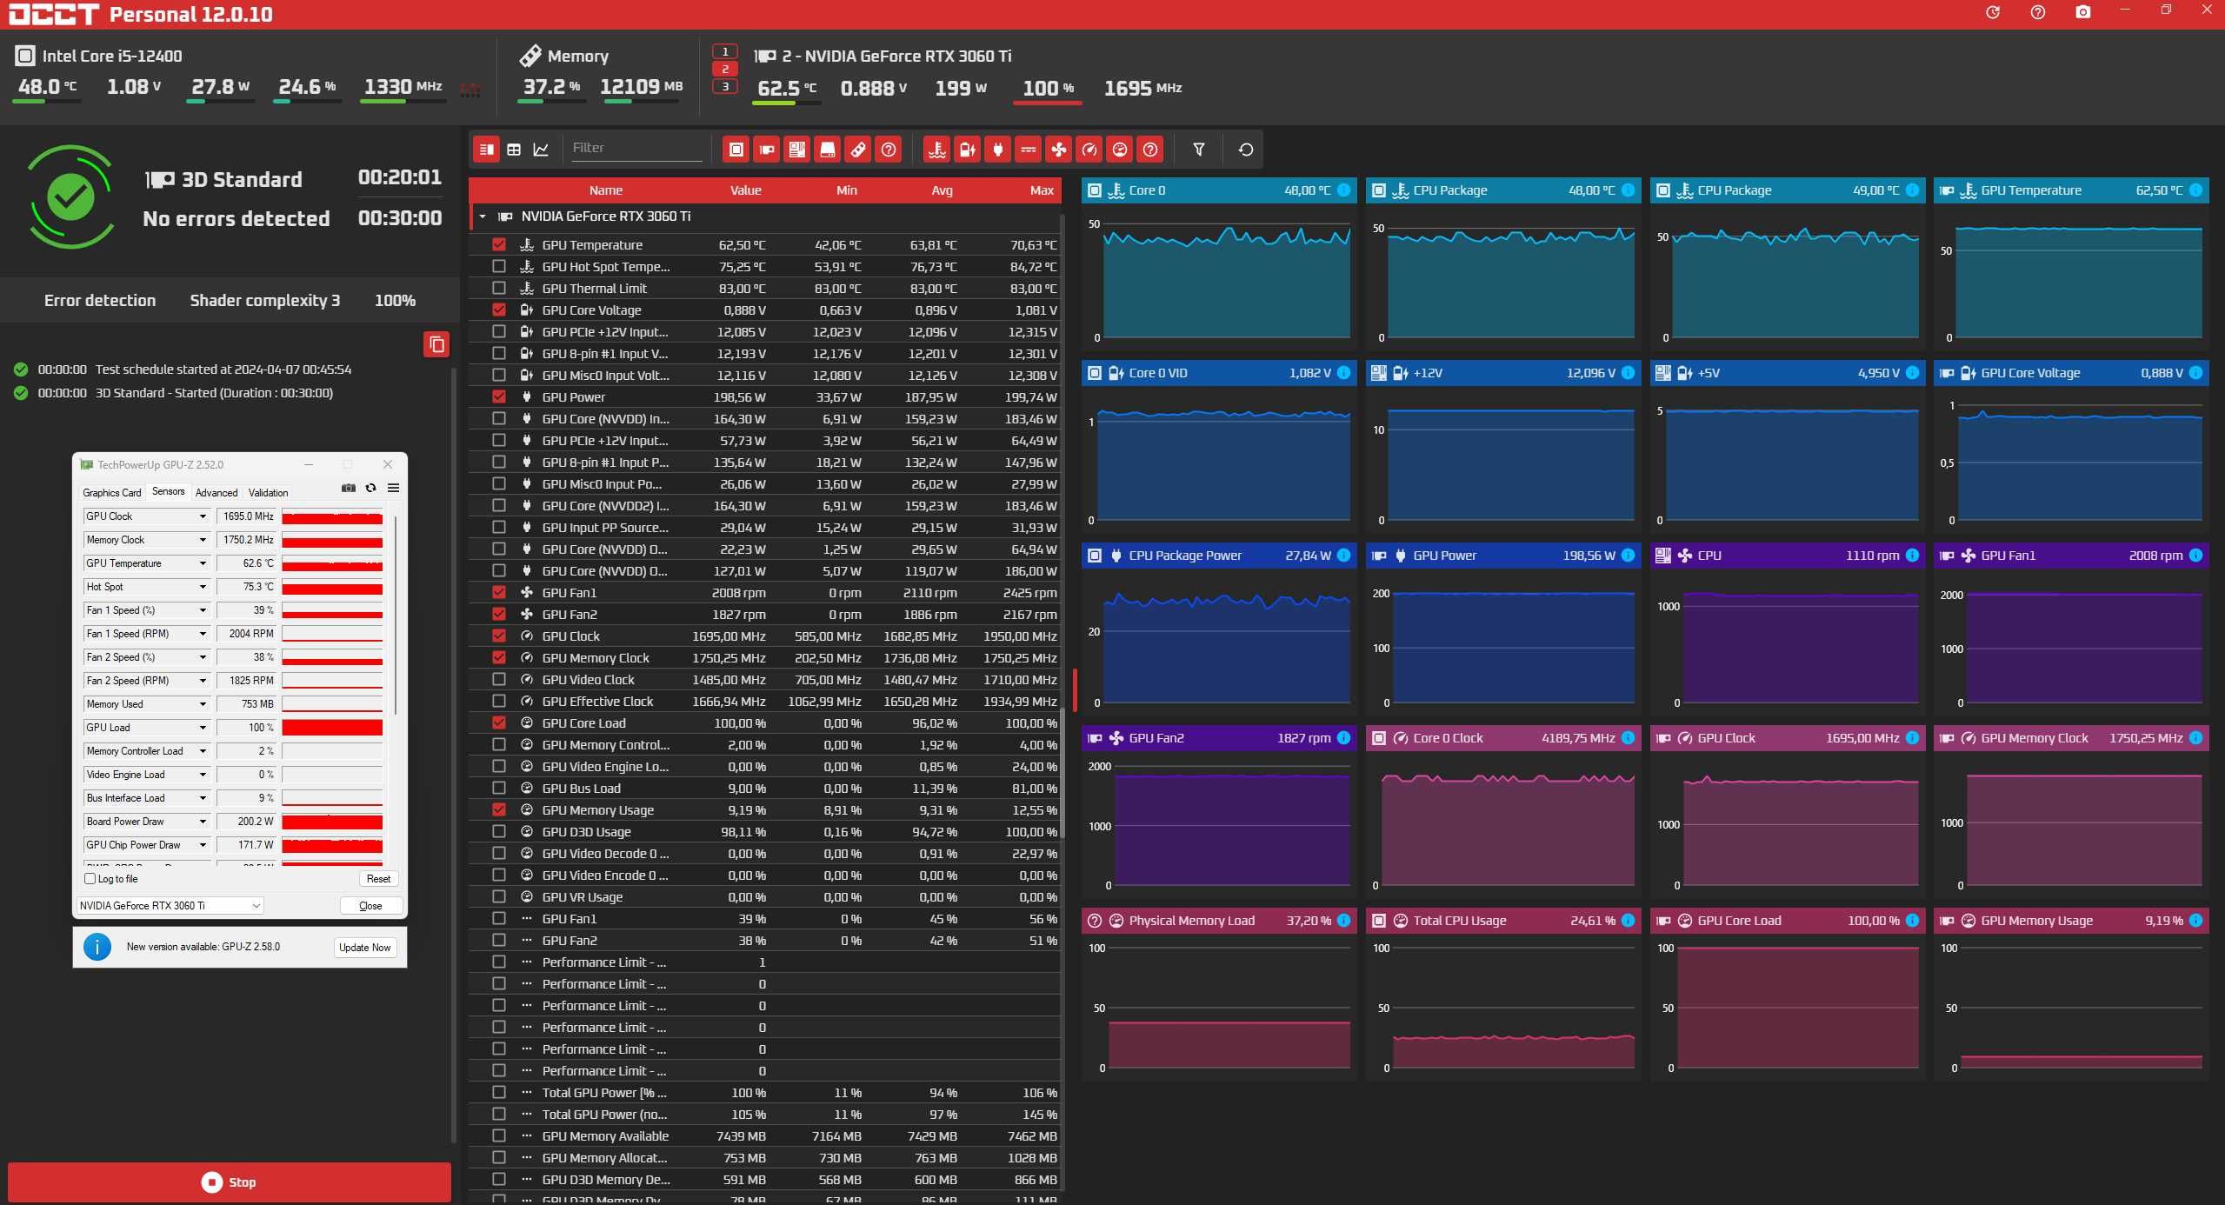Select Sensors tab in GPU-Z
2225x1205 pixels.
168,492
